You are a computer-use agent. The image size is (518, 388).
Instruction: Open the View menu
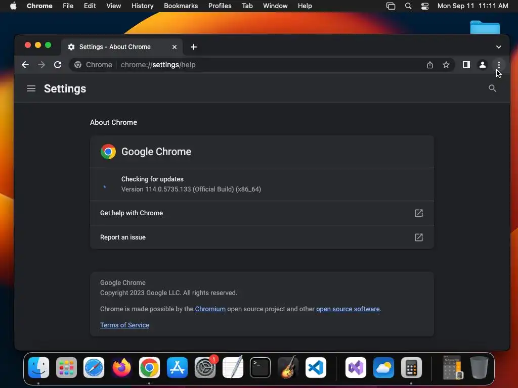pos(113,6)
